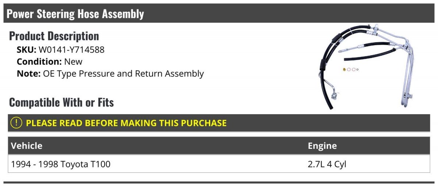This screenshot has width=438, height=187.
Task: Select the "2.7L 4 Cyl" engine cell
Action: coord(327,164)
